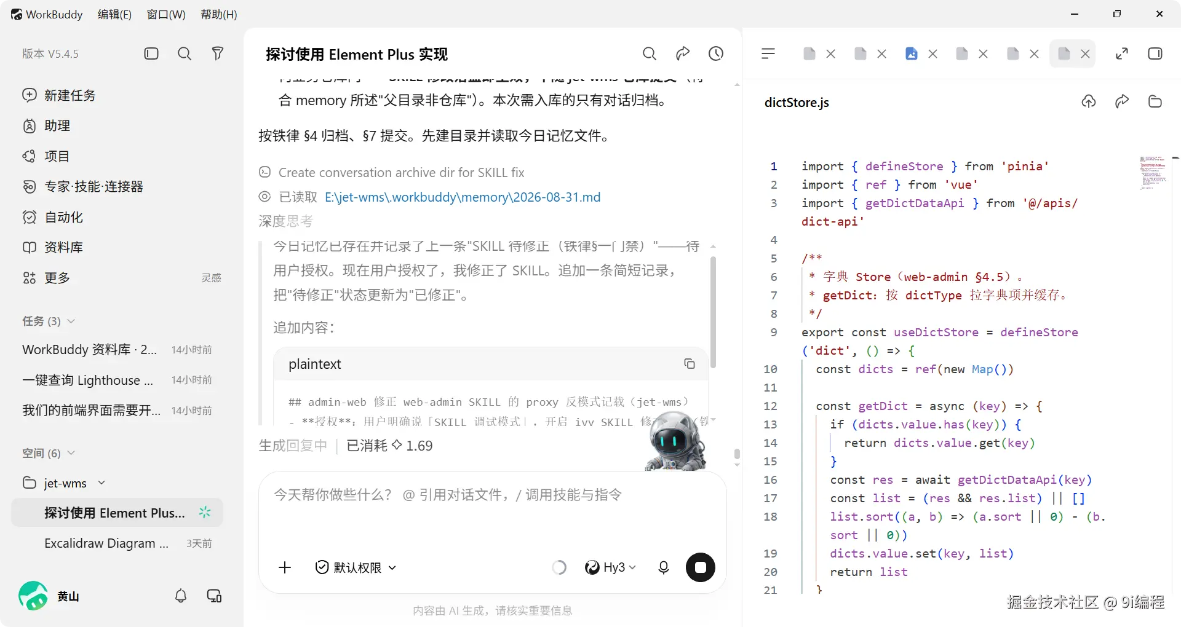Switch to the first file tab
The width and height of the screenshot is (1181, 627).
click(x=809, y=54)
